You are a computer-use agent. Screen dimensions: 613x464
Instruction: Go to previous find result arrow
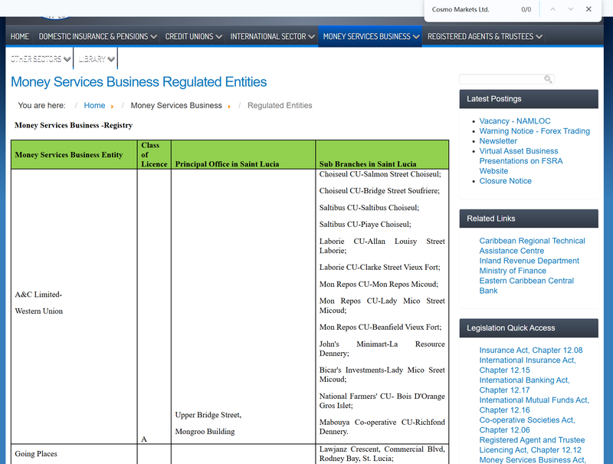[552, 9]
